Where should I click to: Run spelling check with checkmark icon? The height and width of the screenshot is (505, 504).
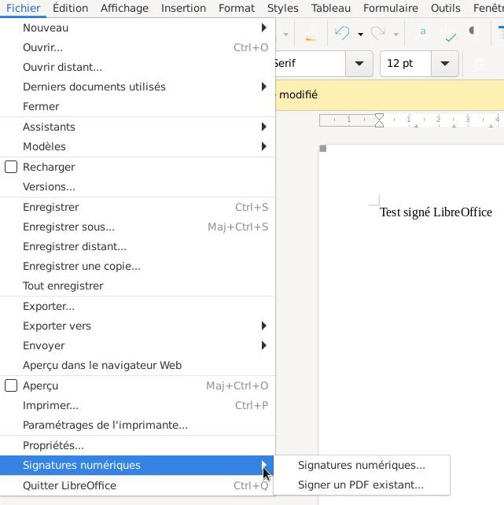(x=450, y=34)
